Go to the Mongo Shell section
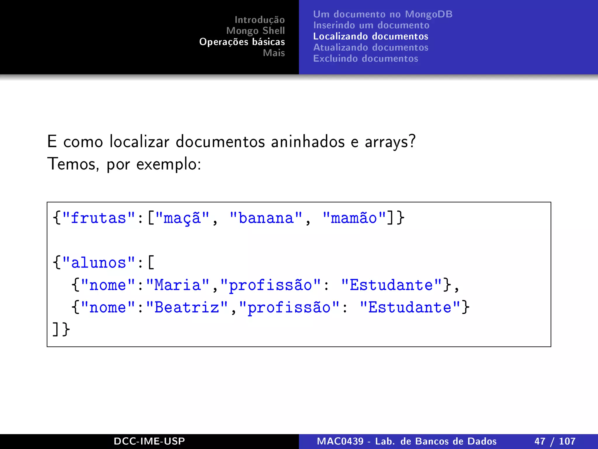Viewport: 598px width, 449px height. click(255, 31)
